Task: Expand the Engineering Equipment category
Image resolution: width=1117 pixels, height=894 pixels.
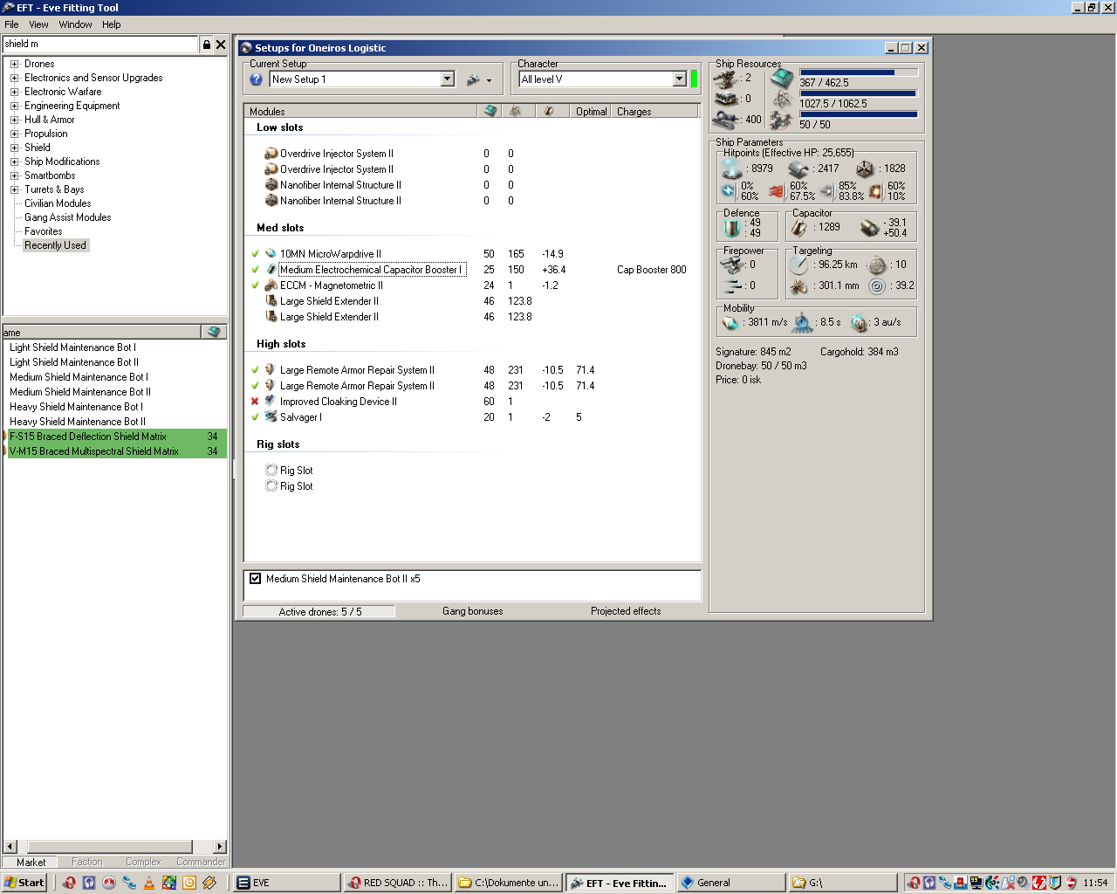Action: [x=14, y=106]
